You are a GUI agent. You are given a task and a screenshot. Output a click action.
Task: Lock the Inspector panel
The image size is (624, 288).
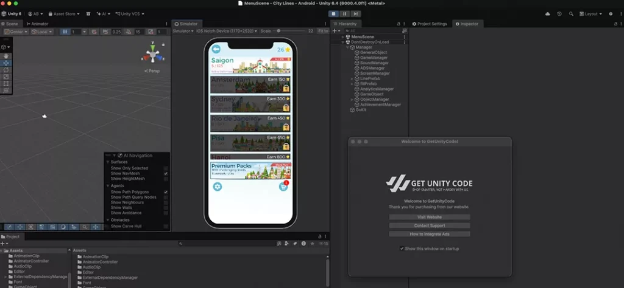615,24
